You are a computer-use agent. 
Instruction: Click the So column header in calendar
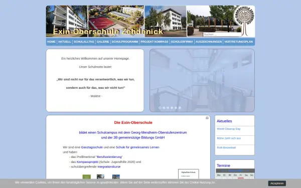tap(252, 175)
